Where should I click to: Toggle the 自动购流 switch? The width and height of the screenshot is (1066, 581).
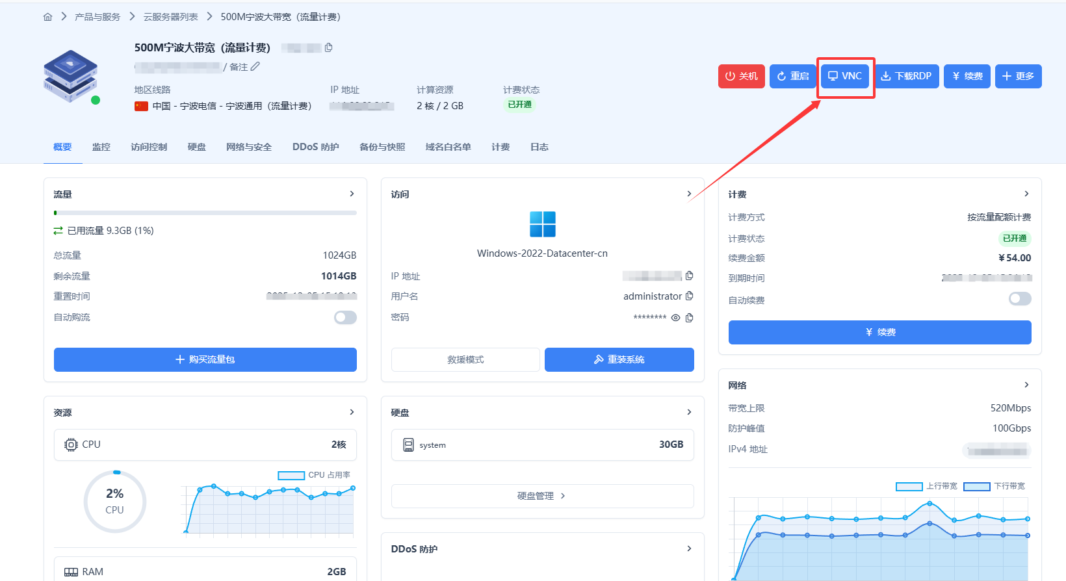(345, 317)
